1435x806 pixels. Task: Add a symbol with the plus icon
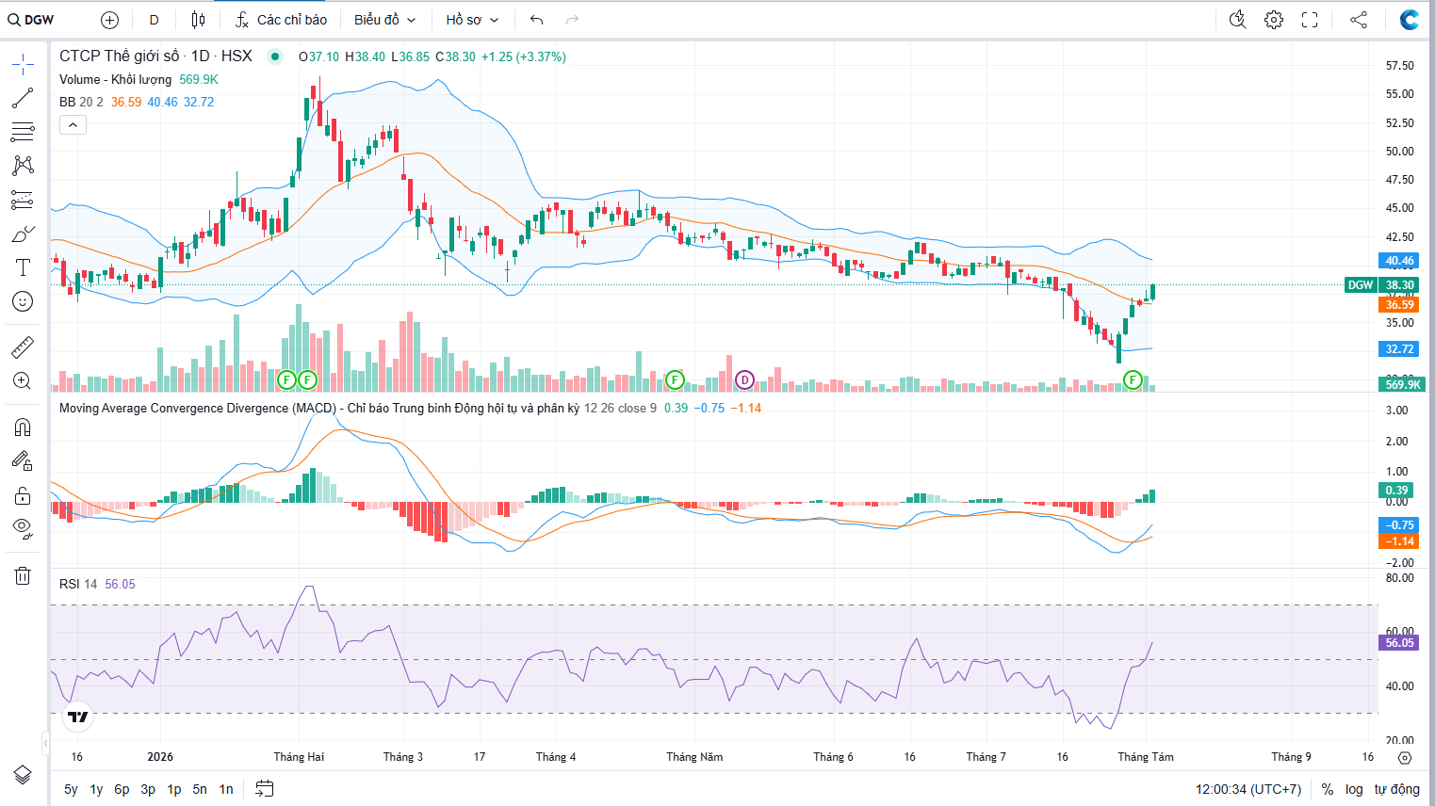pos(109,20)
